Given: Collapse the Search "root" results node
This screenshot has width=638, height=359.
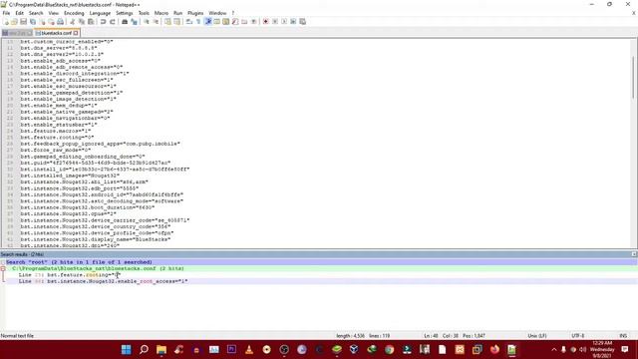Looking at the screenshot, I should point(3,262).
